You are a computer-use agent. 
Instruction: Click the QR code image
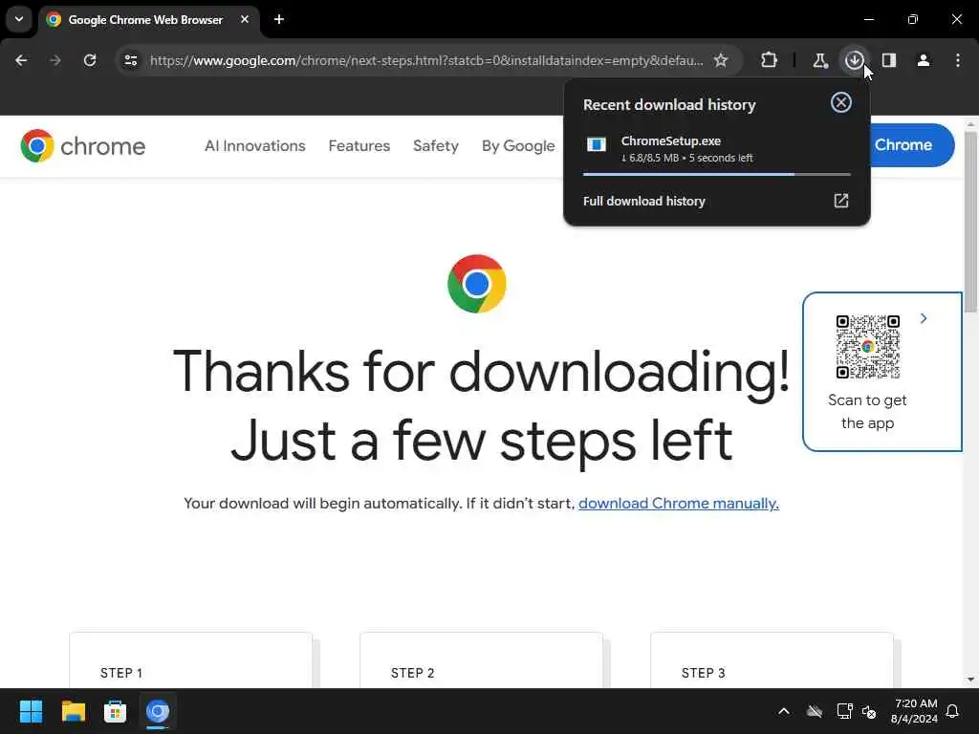868,347
